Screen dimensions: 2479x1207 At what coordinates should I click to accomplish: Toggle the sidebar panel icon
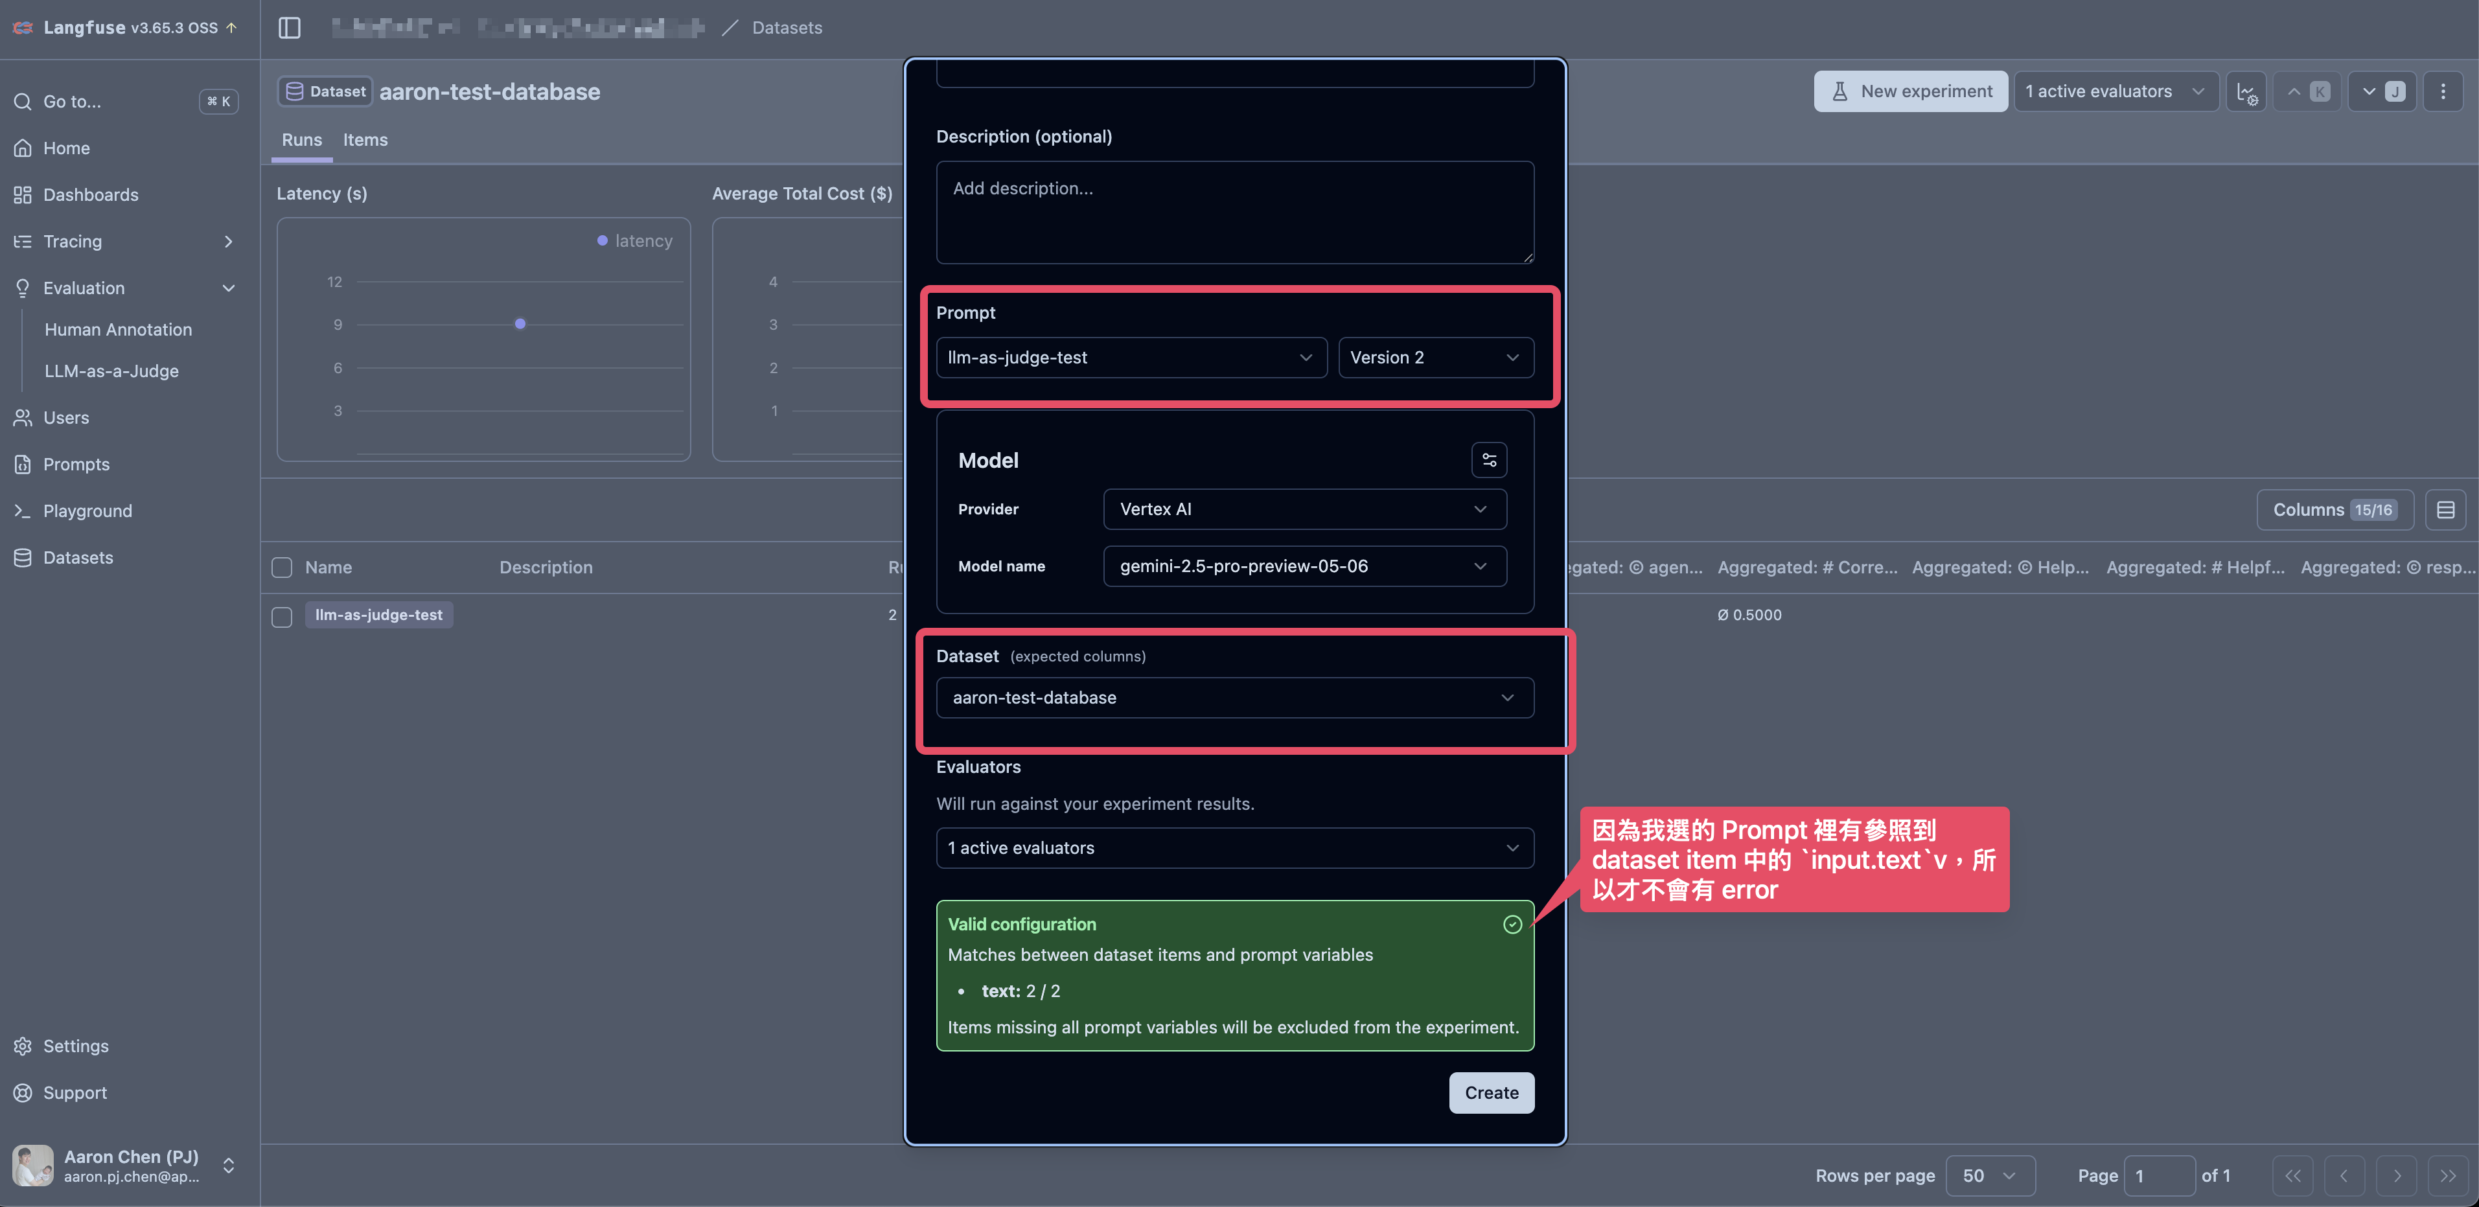point(289,28)
